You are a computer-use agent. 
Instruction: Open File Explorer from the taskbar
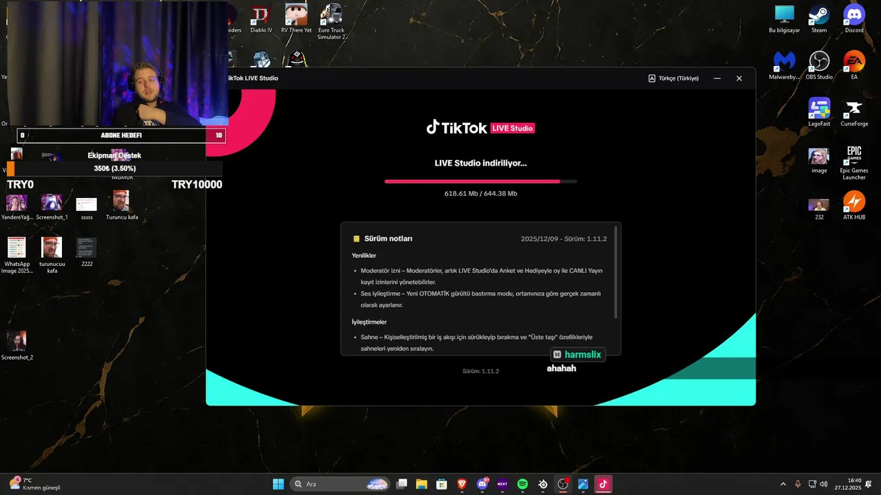[x=422, y=484]
